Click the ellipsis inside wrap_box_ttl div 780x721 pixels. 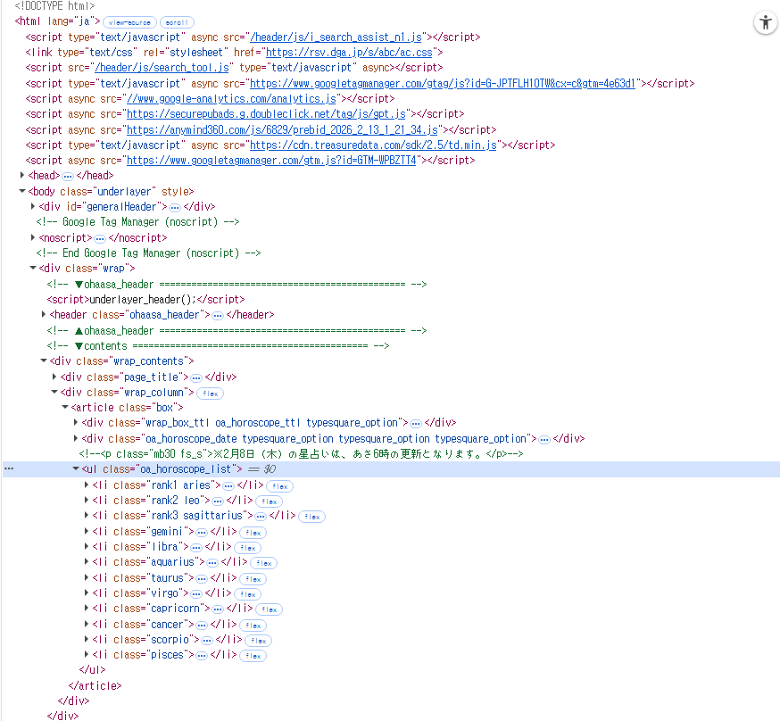416,424
